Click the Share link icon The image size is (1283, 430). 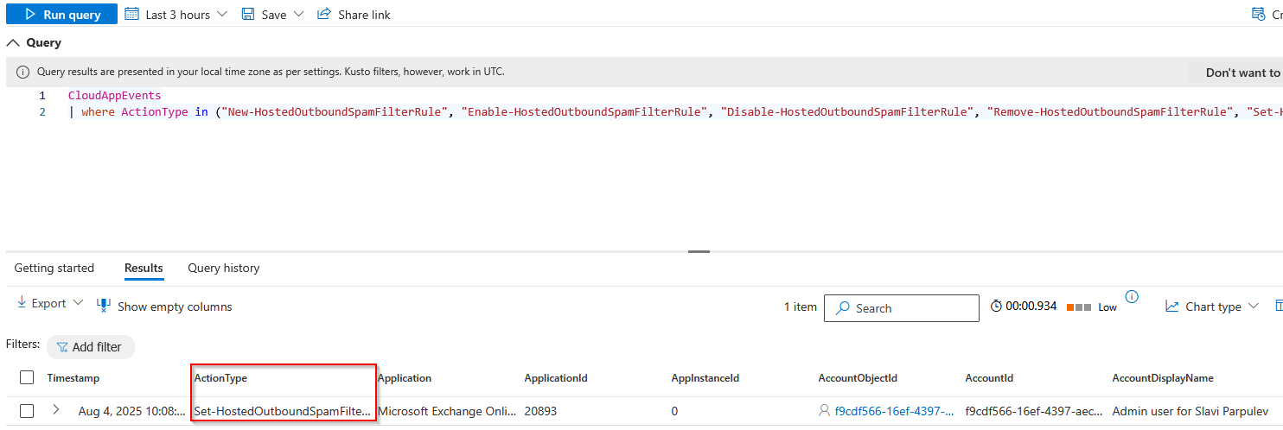coord(324,15)
